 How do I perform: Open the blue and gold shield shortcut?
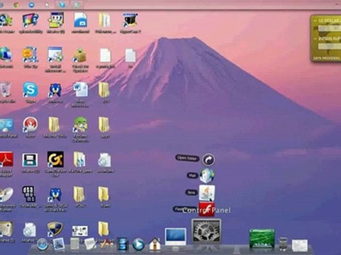pyautogui.click(x=55, y=229)
